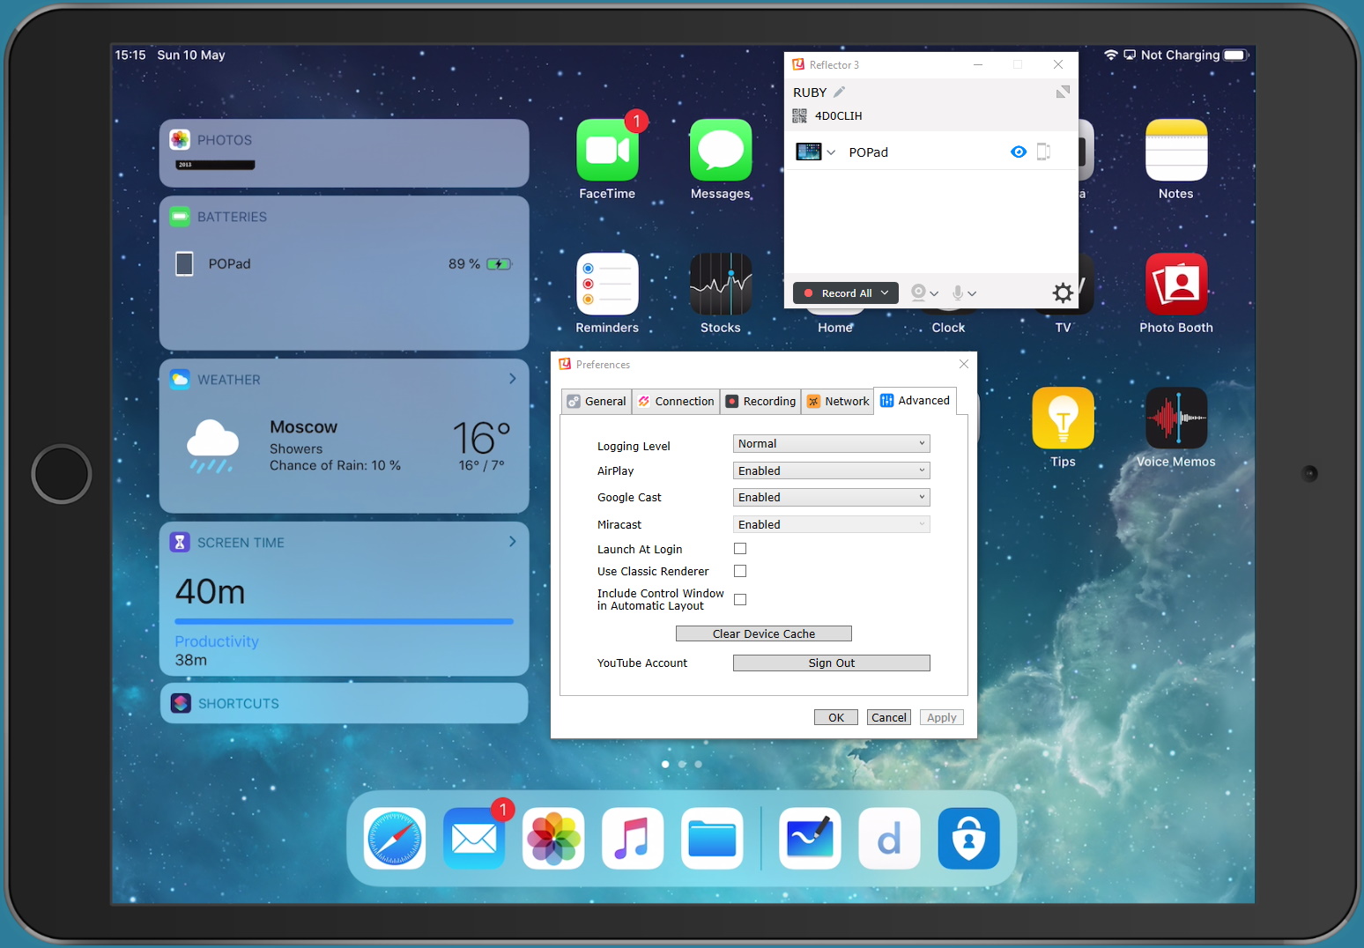The width and height of the screenshot is (1364, 948).
Task: Click the Screen Time usage progress bar
Action: pyautogui.click(x=345, y=621)
